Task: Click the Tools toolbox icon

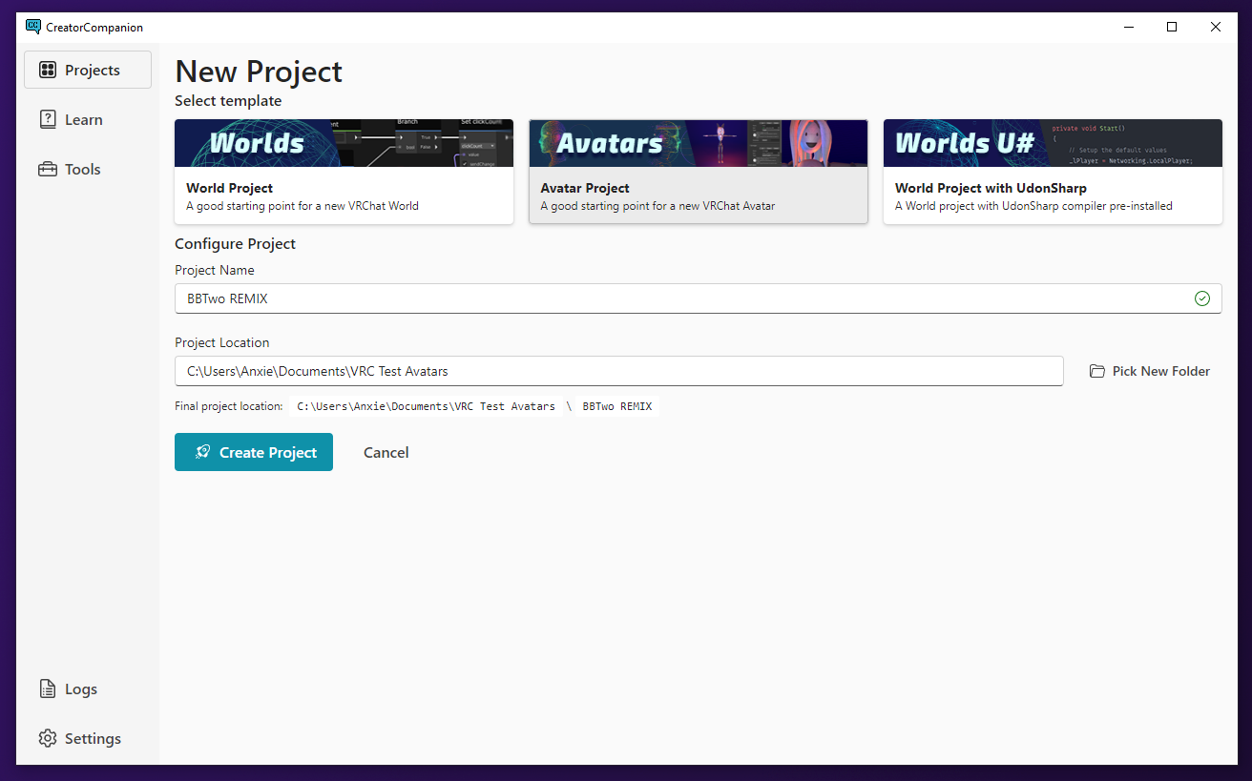Action: click(47, 168)
